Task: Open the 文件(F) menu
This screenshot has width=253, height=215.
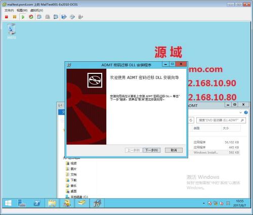Action: 9,11
